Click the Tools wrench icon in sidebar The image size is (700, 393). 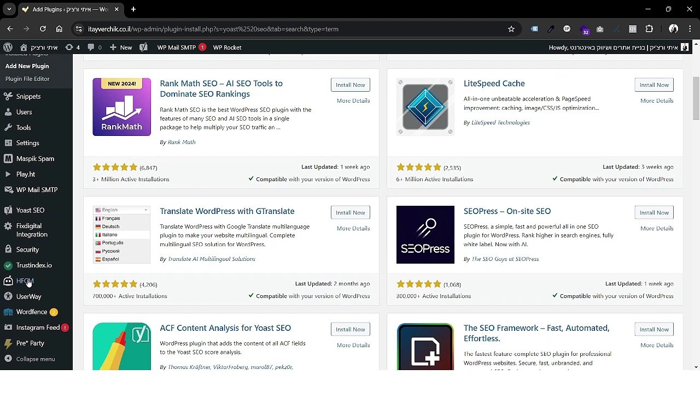pos(8,128)
